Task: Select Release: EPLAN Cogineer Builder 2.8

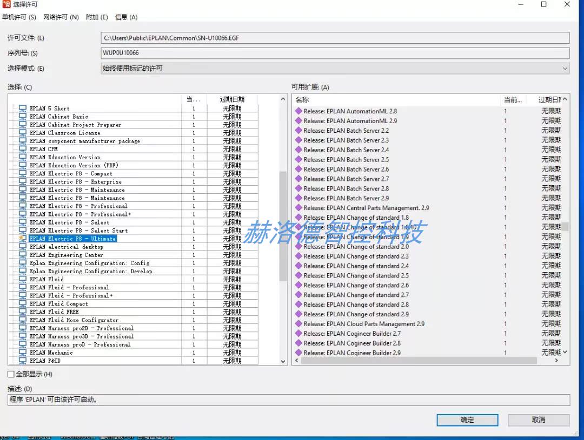Action: (x=352, y=343)
